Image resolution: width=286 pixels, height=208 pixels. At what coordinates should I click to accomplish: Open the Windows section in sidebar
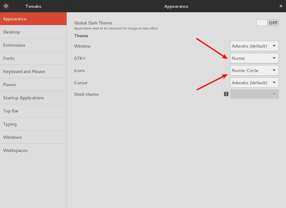33,137
